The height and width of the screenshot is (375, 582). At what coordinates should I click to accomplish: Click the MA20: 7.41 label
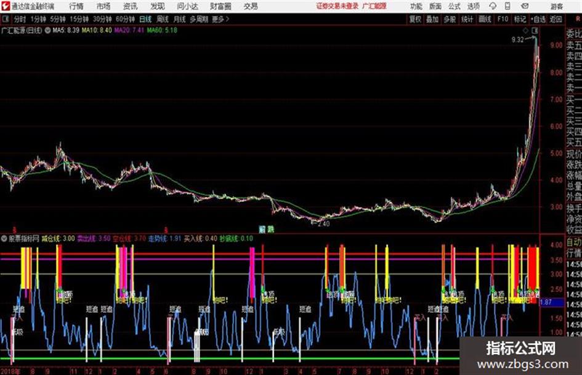[x=129, y=30]
